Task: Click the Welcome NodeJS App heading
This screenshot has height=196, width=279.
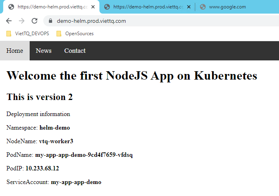Action: coord(132,76)
